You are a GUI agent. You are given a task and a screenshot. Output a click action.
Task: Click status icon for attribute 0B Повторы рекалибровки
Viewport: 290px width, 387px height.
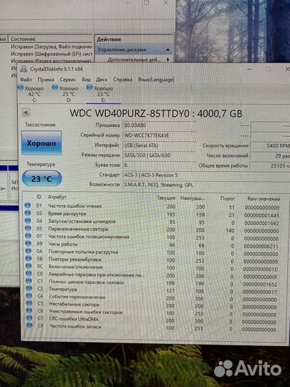tap(29, 259)
